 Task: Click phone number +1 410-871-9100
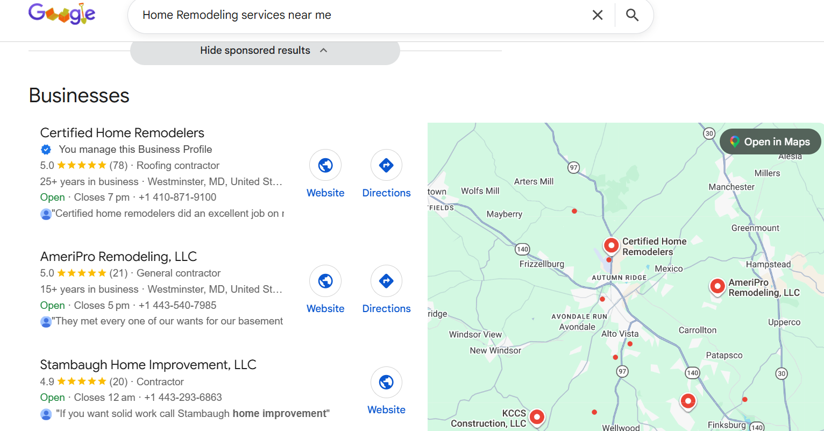(x=177, y=197)
